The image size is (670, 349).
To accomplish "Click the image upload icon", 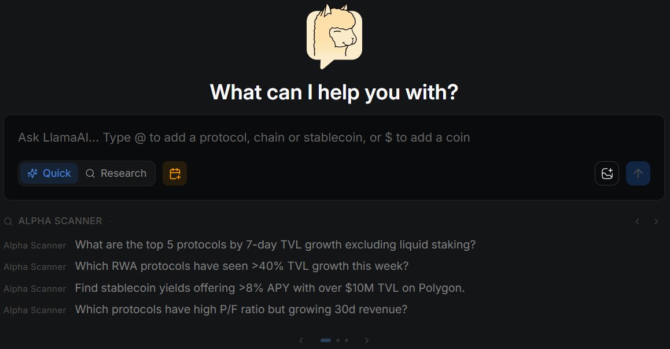I will (607, 173).
